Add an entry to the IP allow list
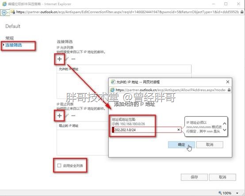 [59, 59]
